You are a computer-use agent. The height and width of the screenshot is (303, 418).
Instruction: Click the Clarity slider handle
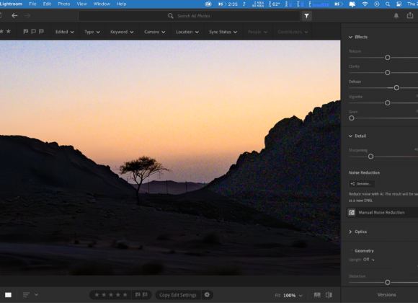point(387,73)
